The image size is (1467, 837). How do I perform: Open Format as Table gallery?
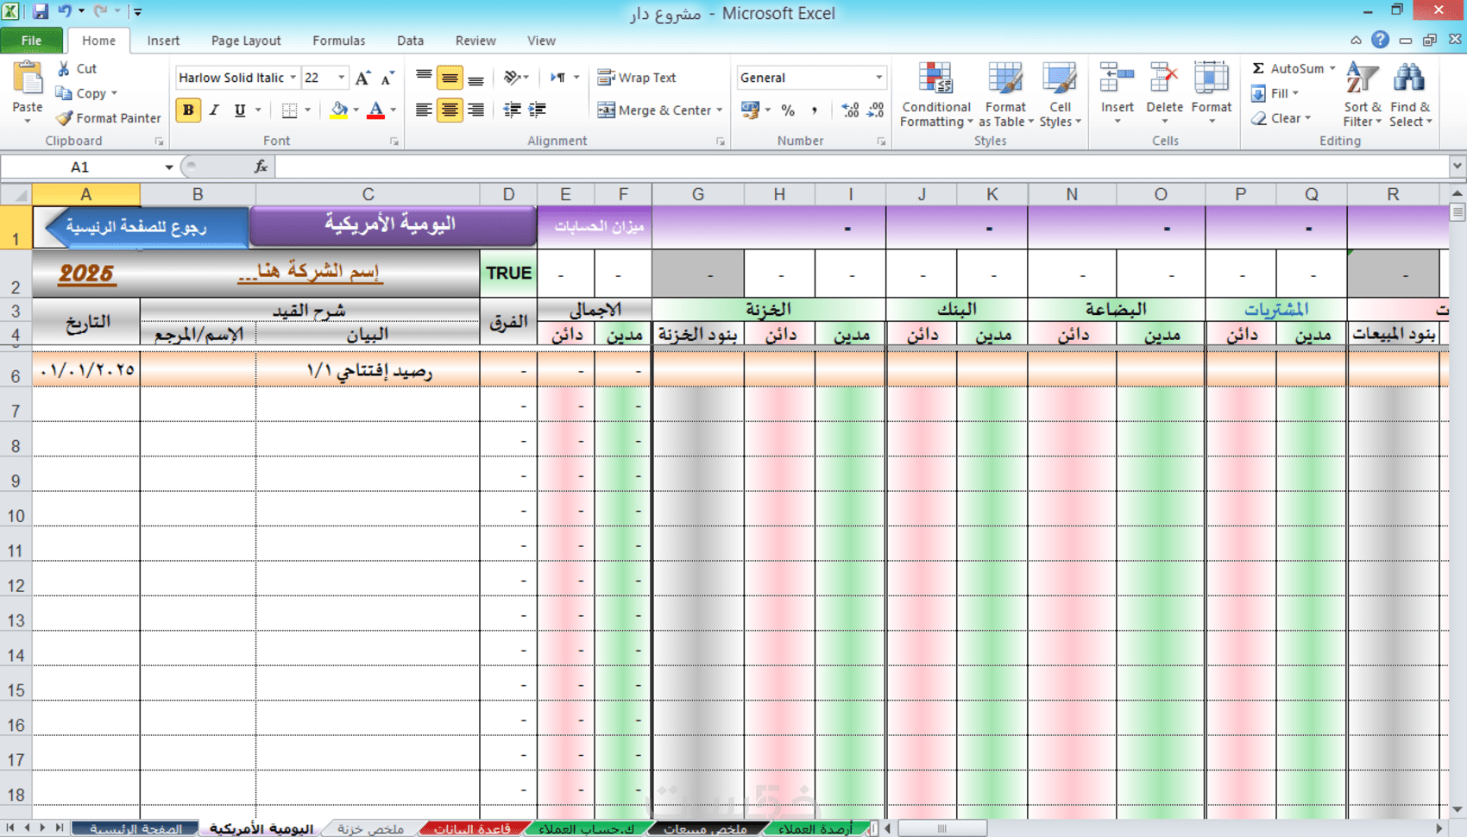[x=1005, y=95]
